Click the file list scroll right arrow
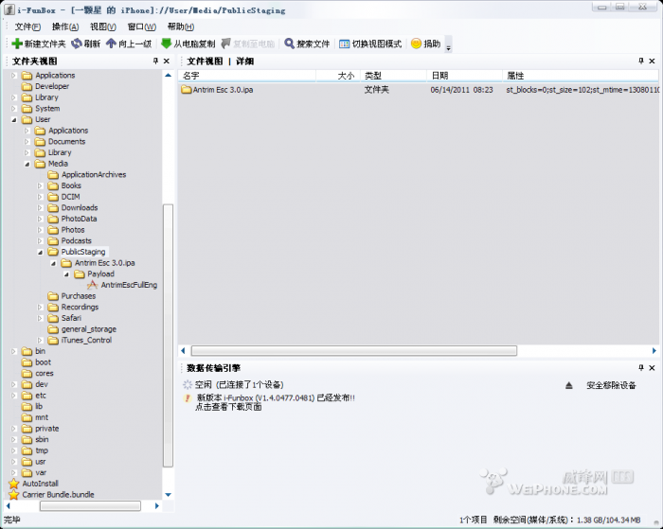 (x=654, y=351)
